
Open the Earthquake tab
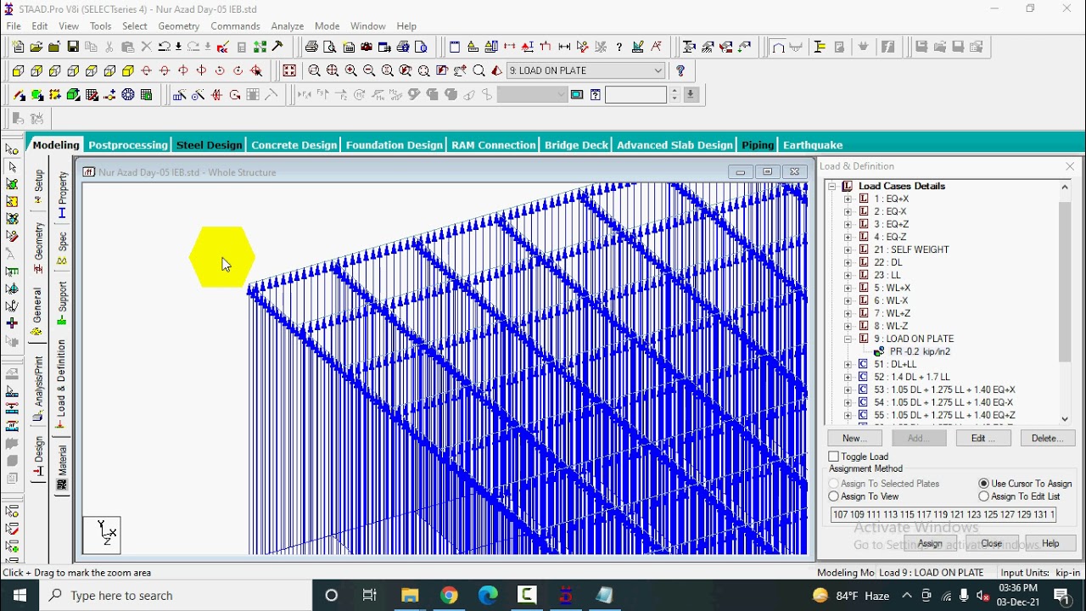[812, 145]
